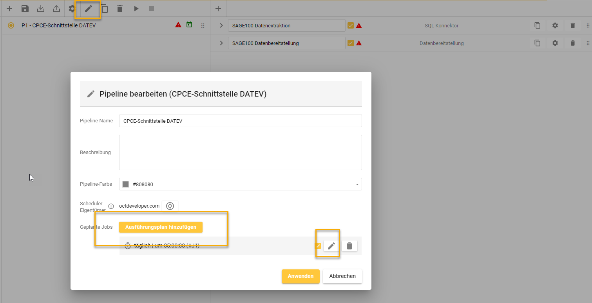Delete the scheduled daily job with trash icon
This screenshot has width=592, height=303.
coord(349,246)
